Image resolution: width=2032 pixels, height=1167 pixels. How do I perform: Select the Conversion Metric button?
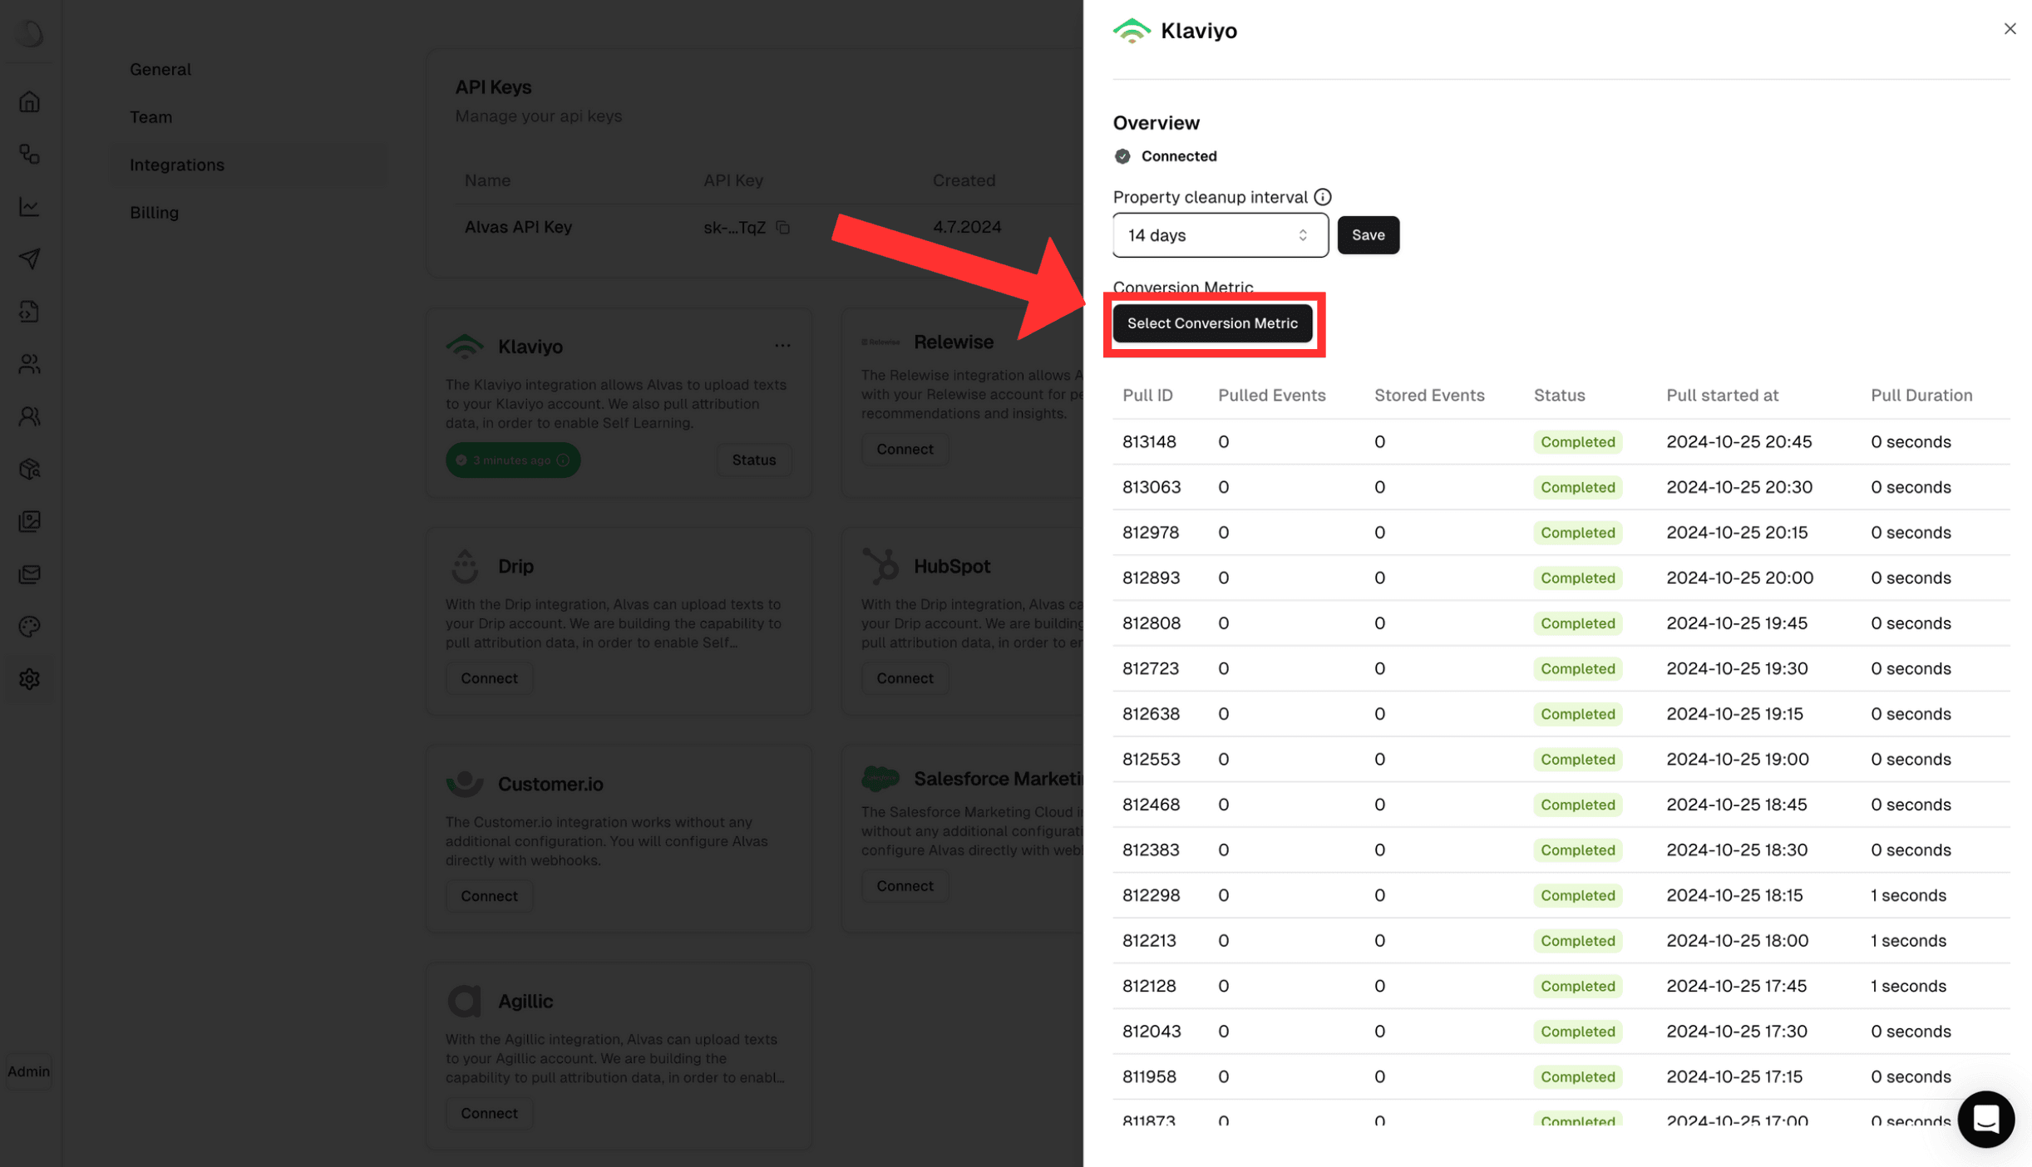(x=1213, y=323)
